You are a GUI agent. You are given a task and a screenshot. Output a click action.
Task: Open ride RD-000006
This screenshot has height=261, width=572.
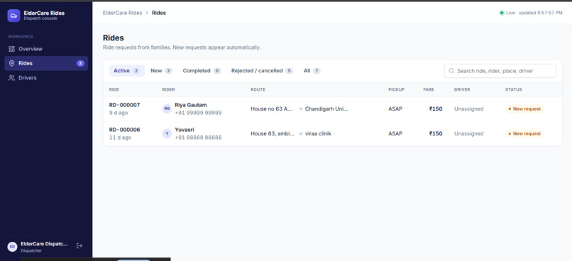pyautogui.click(x=124, y=130)
